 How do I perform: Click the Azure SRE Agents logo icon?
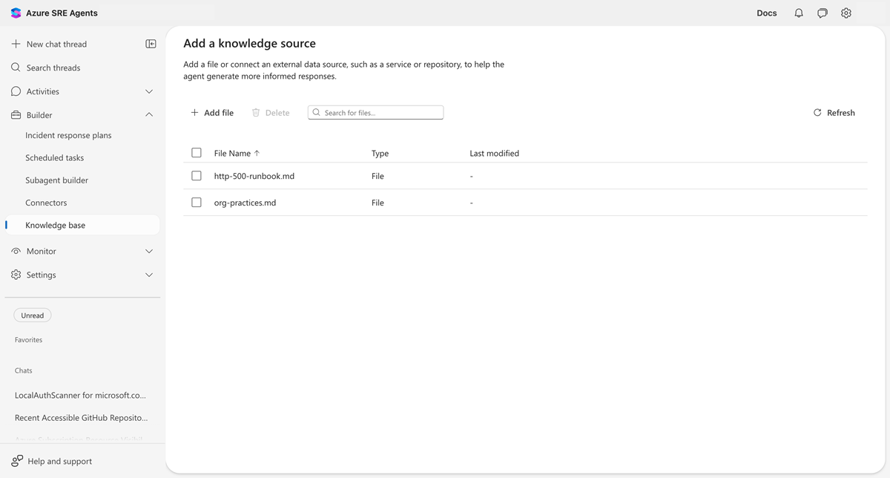[14, 13]
